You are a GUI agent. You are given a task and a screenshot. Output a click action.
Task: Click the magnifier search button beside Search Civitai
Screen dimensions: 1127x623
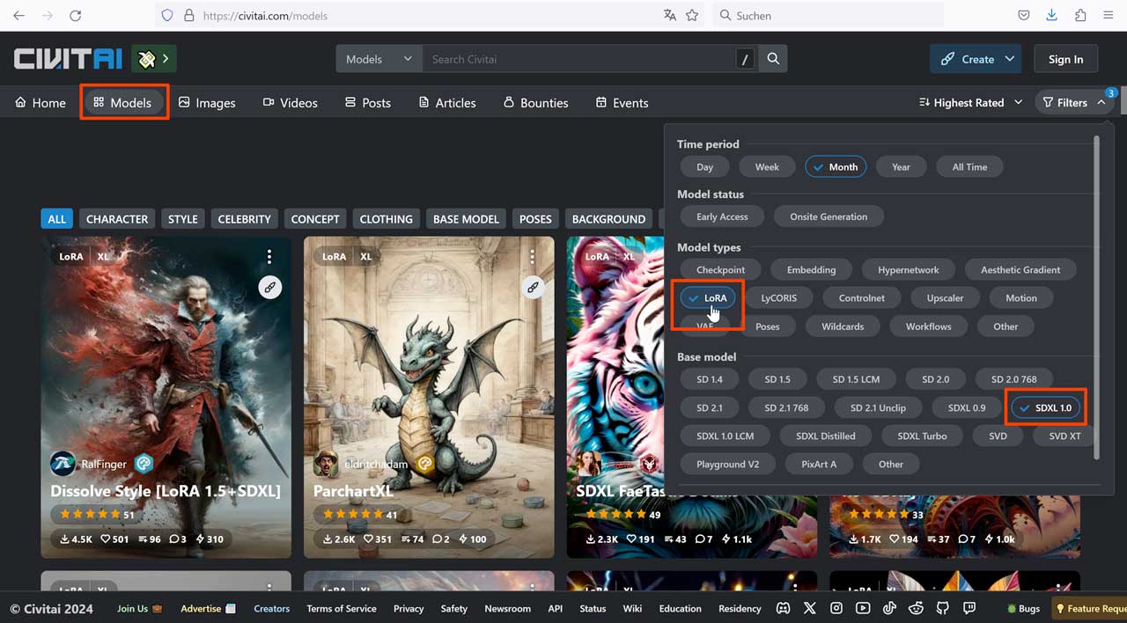click(x=773, y=59)
